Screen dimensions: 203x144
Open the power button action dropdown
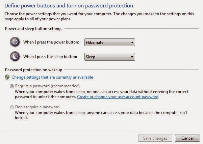point(109,42)
